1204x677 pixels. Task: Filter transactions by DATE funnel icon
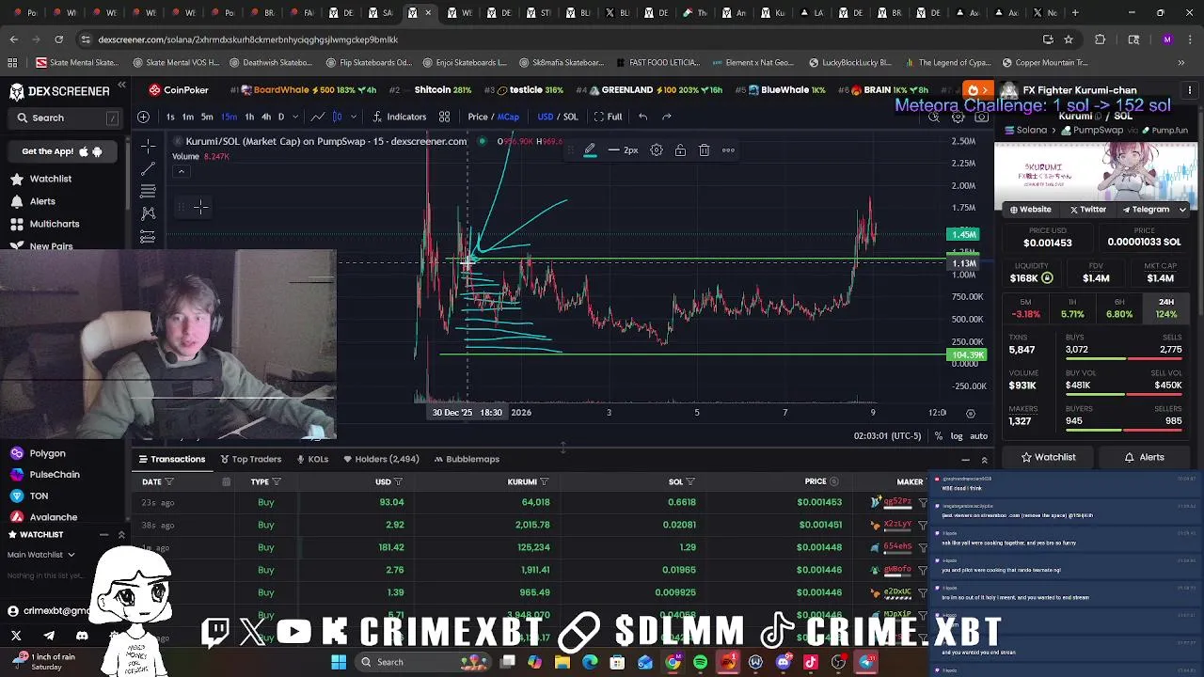169,481
